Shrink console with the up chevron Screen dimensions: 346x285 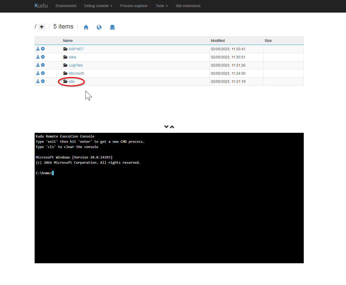172,127
